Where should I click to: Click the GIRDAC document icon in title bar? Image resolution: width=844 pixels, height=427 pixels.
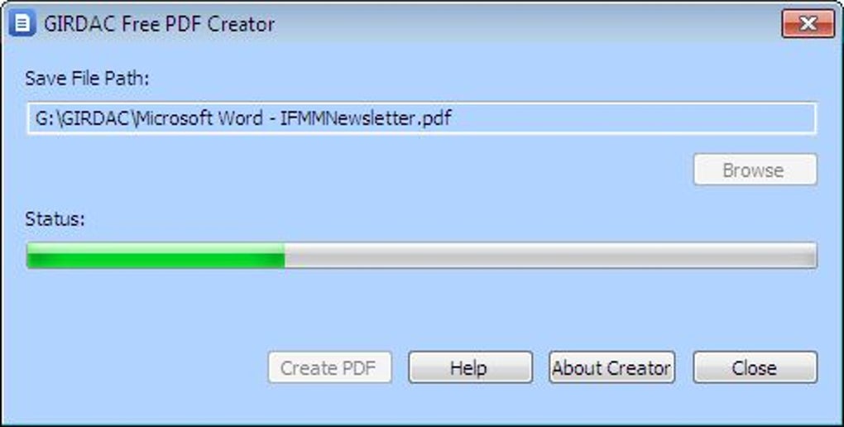tap(22, 24)
